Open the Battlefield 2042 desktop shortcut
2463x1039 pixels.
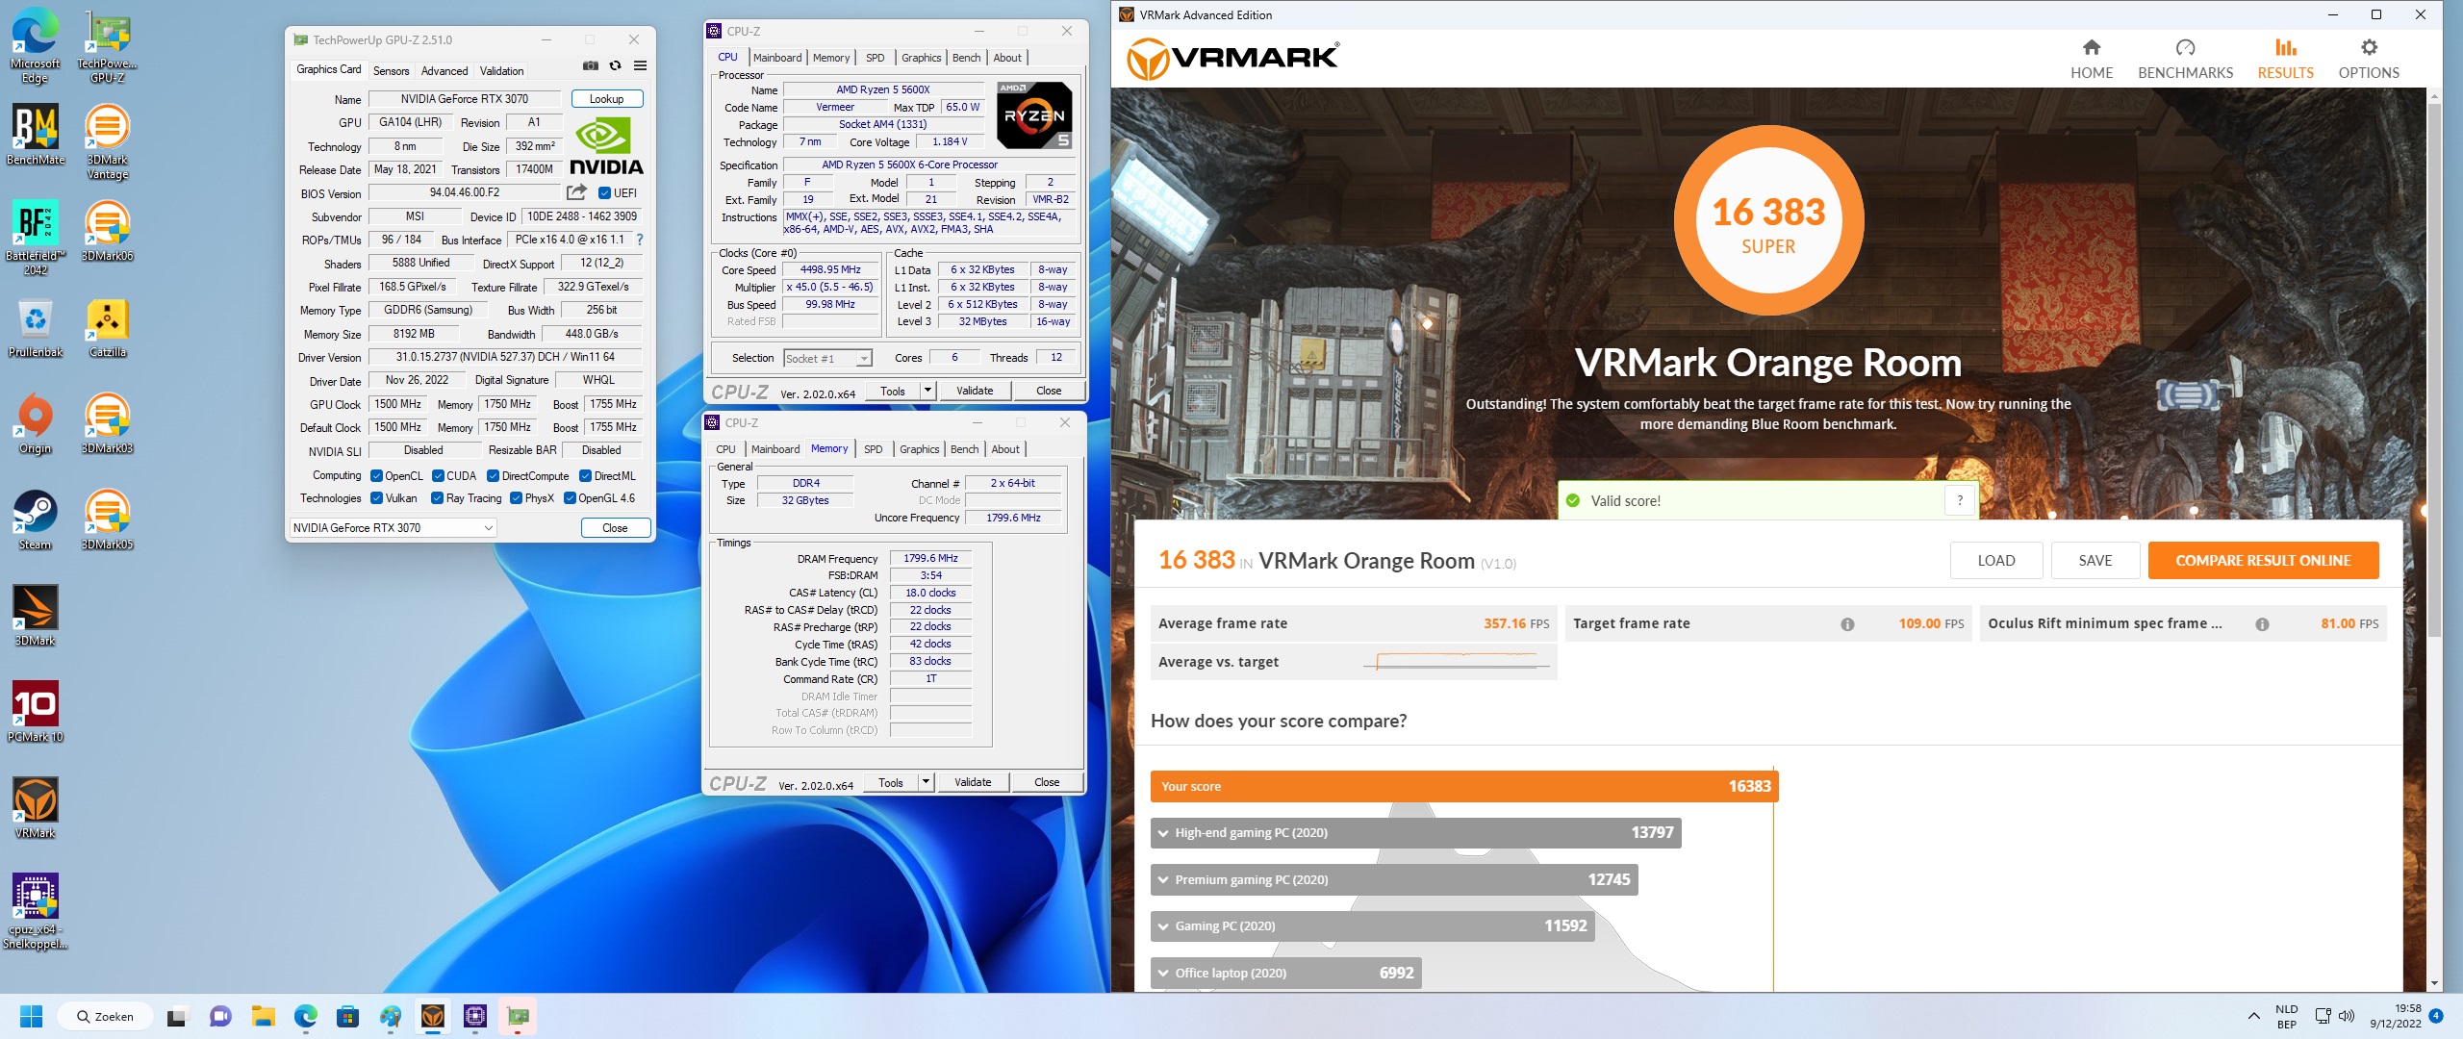pyautogui.click(x=35, y=238)
